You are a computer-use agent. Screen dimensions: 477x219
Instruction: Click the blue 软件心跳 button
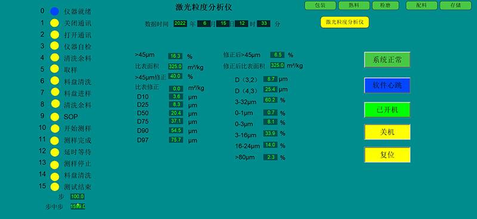coord(387,85)
